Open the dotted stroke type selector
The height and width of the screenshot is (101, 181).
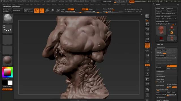click(8, 29)
